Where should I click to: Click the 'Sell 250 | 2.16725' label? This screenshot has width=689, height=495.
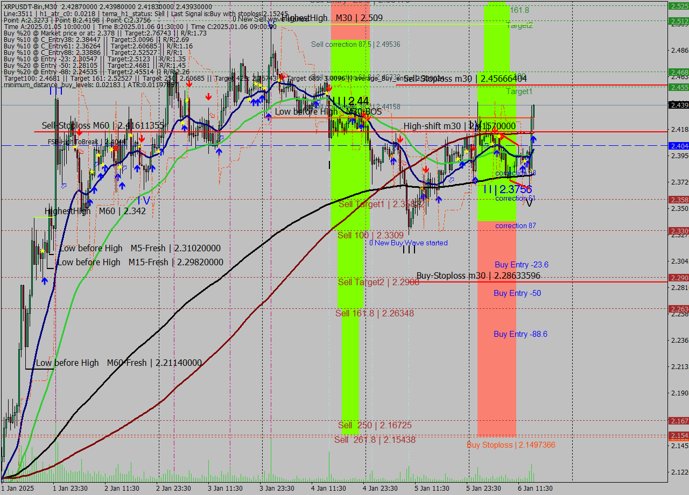point(375,425)
